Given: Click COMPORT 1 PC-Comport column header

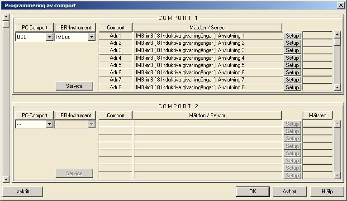Looking at the screenshot, I should click(34, 28).
